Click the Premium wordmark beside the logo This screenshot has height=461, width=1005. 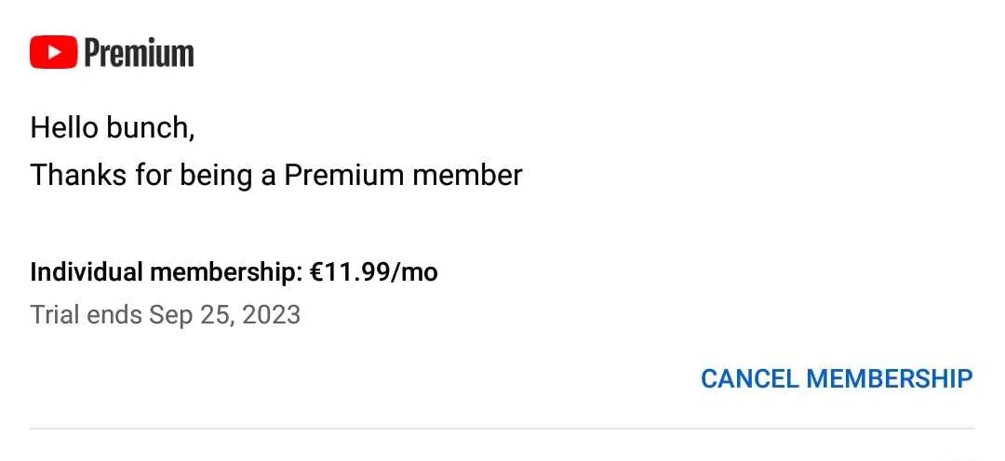(139, 52)
